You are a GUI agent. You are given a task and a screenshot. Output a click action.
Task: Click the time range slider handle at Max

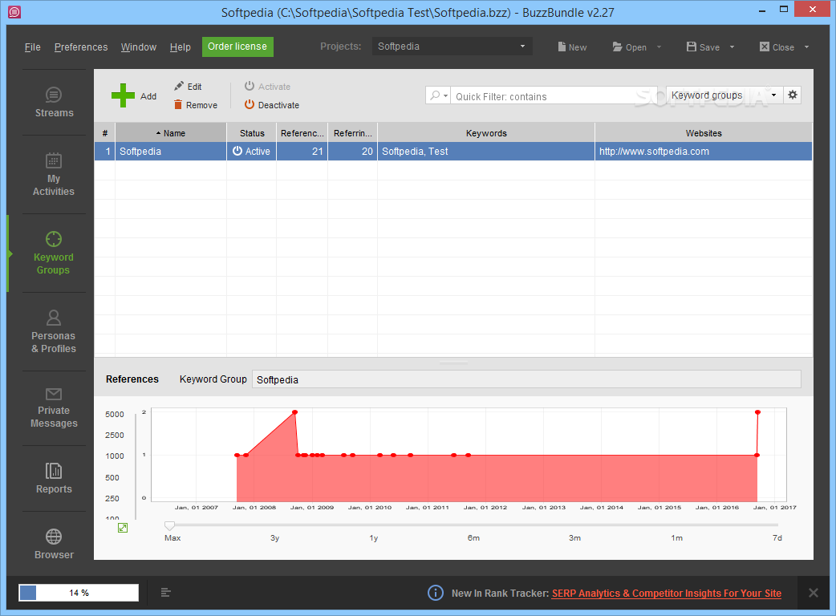(169, 526)
